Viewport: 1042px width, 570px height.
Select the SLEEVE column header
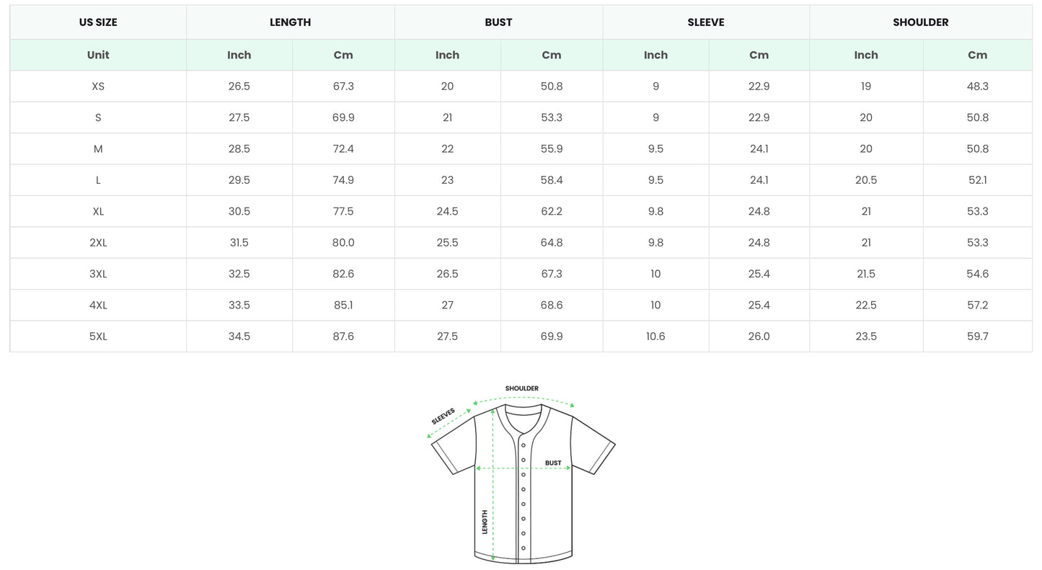[x=706, y=22]
